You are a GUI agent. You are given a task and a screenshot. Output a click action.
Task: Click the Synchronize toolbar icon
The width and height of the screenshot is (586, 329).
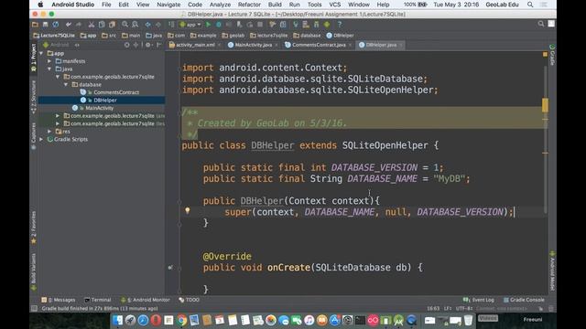[56, 25]
